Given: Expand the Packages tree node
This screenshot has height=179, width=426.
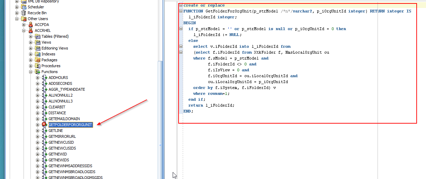Looking at the screenshot, I should pyautogui.click(x=31, y=60).
